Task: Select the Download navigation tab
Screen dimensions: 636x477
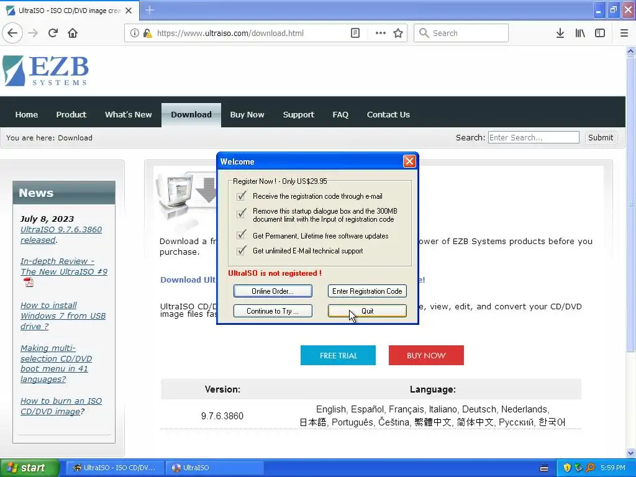Action: tap(191, 115)
